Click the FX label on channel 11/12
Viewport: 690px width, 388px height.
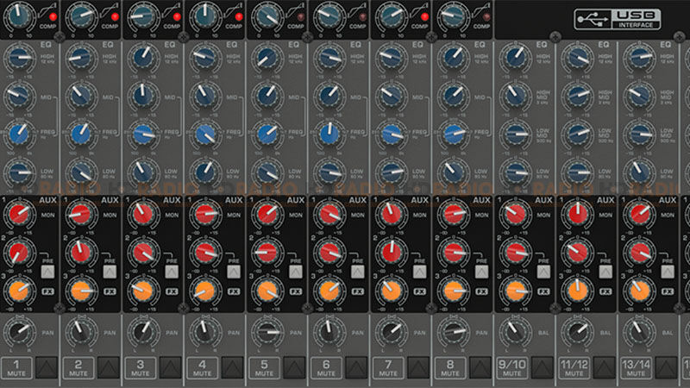(606, 291)
